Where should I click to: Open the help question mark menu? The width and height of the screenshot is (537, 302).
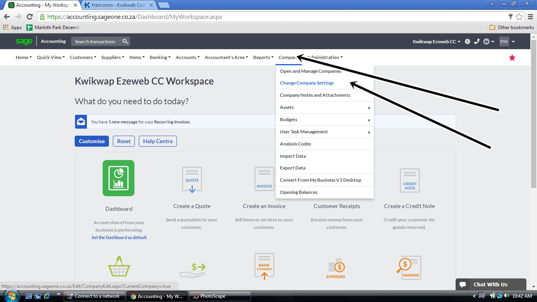tap(489, 41)
